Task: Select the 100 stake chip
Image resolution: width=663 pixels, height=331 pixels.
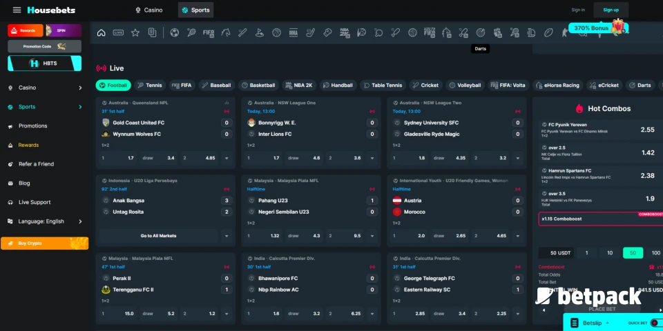Action: 656,253
